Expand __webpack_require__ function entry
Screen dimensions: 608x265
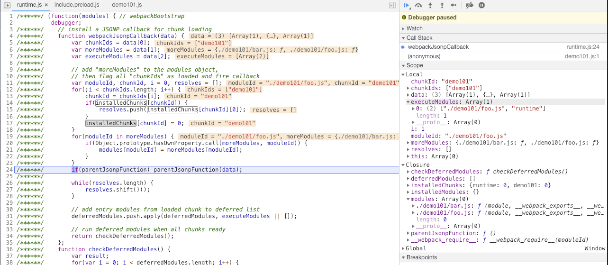[408, 240]
